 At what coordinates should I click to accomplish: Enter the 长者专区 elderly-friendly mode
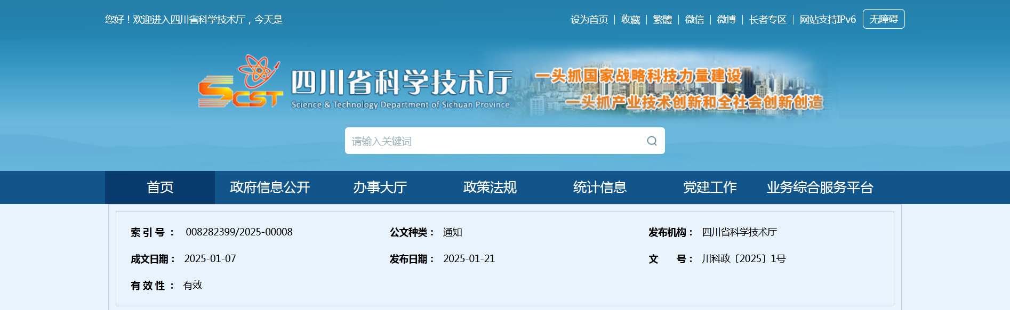coord(767,20)
